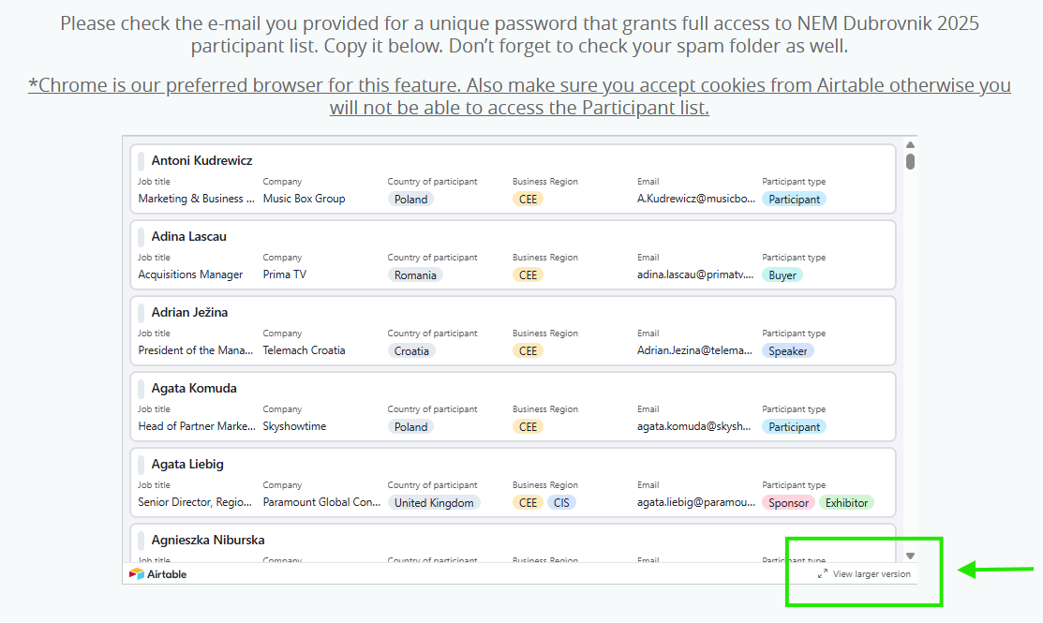Image resolution: width=1043 pixels, height=623 pixels.
Task: Click the A.Kudrewicz@musicbo... email
Action: click(x=695, y=198)
